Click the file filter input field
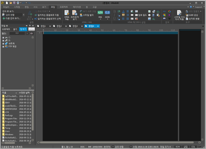This screenshot has height=149, width=206. 17,34
